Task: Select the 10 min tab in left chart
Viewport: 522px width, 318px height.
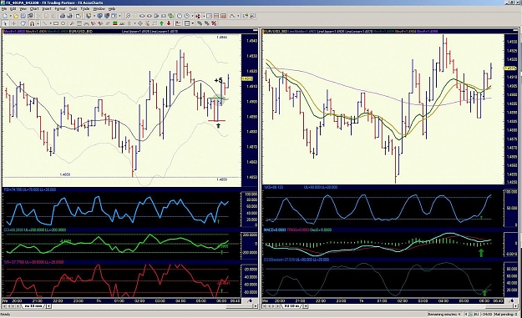Action: (33, 306)
